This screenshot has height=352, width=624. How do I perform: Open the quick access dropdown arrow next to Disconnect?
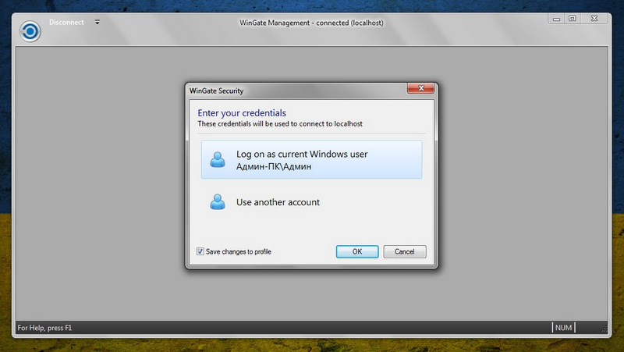(97, 23)
